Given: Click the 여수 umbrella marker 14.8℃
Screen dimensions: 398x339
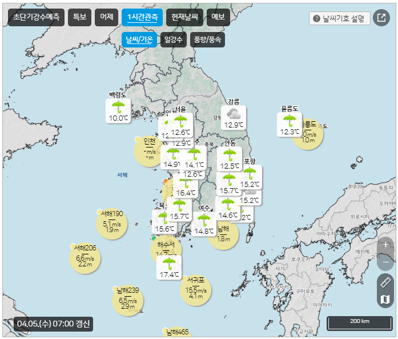Looking at the screenshot, I should point(204,224).
